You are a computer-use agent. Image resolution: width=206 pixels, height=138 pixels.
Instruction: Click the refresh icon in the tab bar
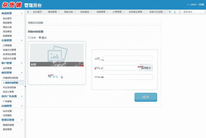tap(175, 12)
